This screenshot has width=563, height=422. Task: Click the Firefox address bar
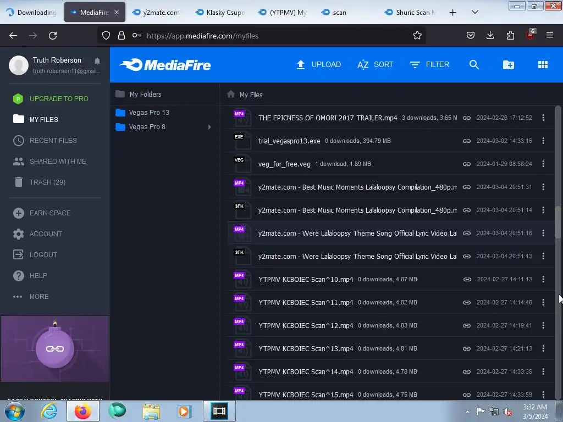pos(261,36)
